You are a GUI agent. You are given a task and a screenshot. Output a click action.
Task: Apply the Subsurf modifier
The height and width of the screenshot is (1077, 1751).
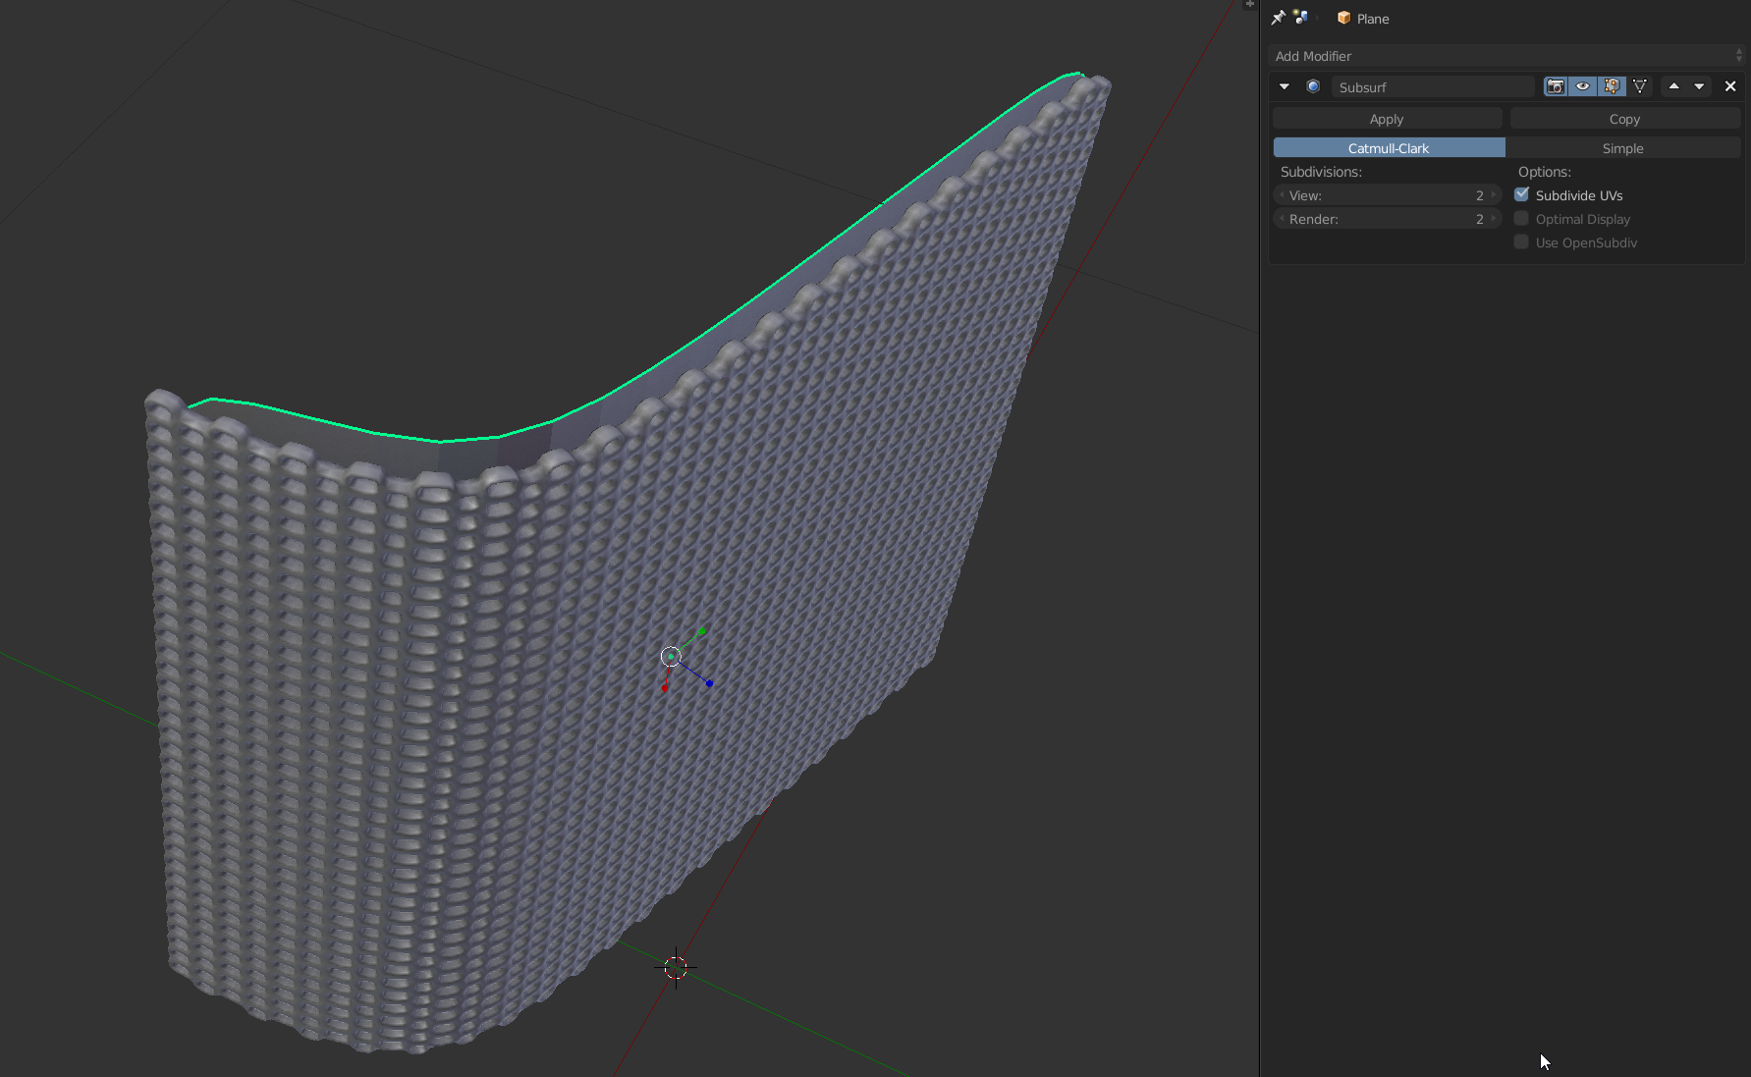pyautogui.click(x=1386, y=118)
